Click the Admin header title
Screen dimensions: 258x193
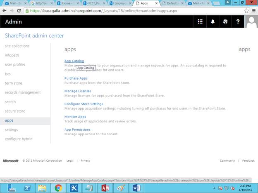tap(13, 22)
